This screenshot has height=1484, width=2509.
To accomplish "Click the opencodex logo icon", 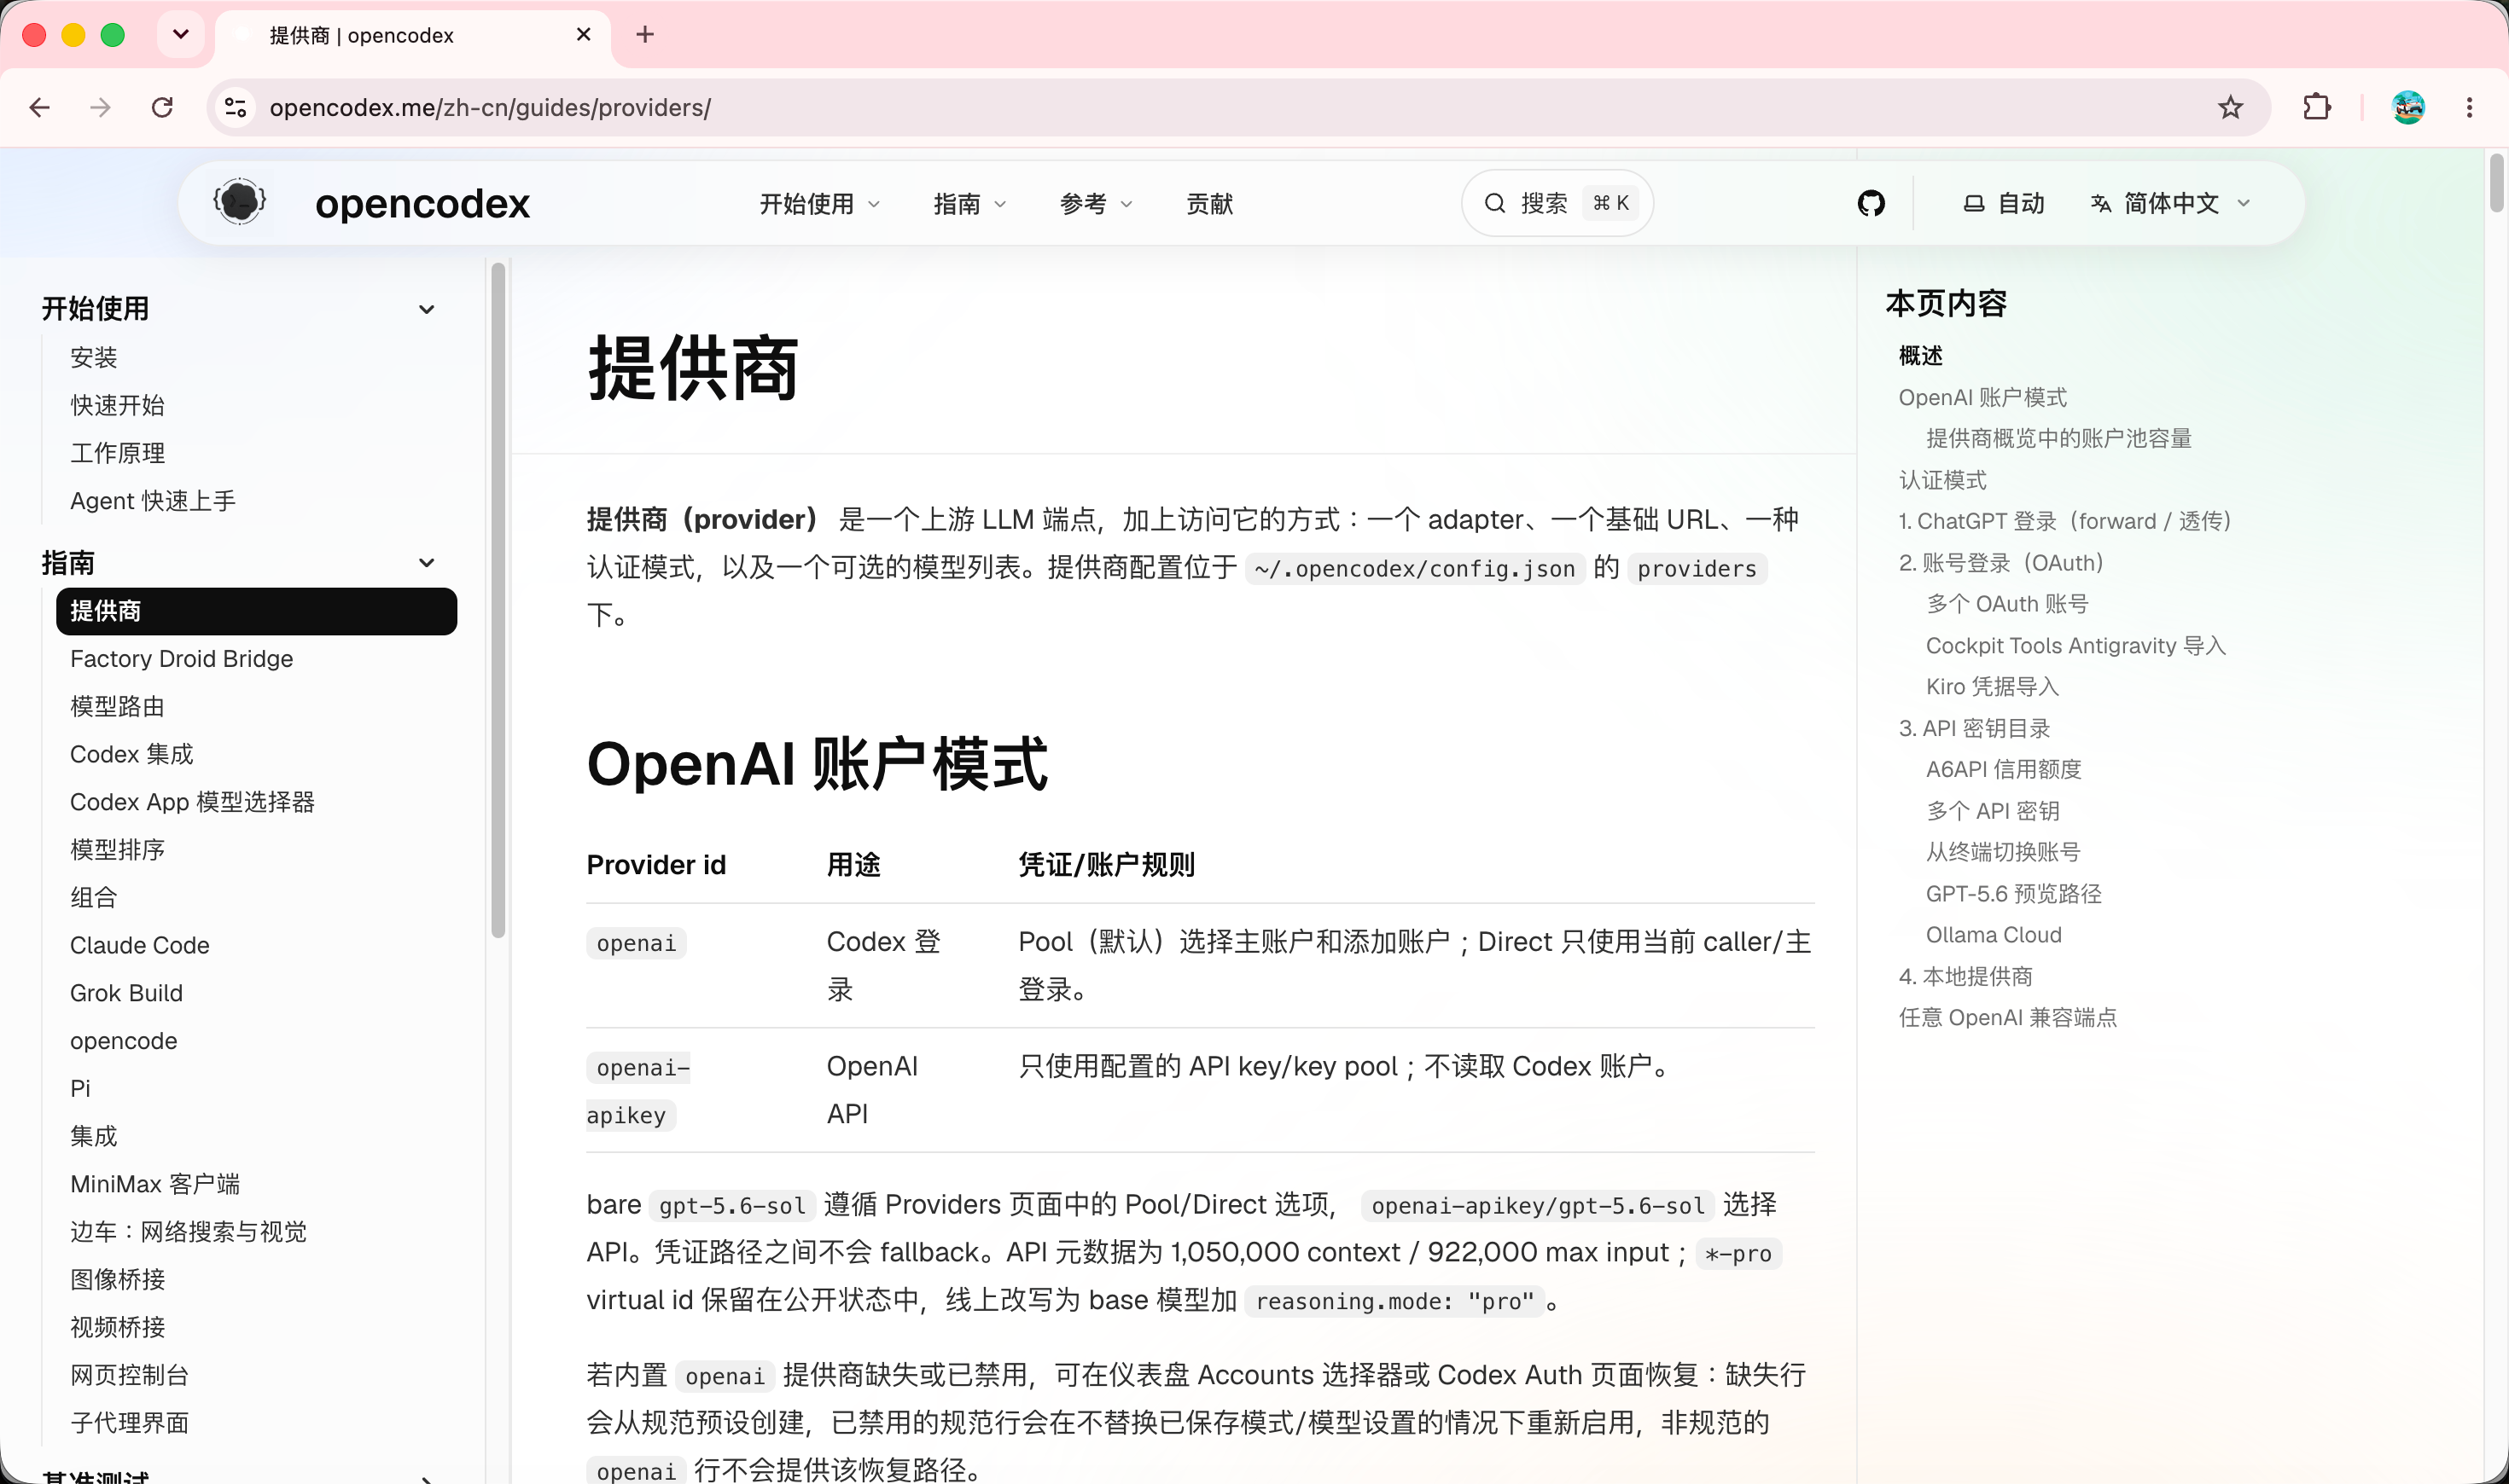I will point(240,203).
